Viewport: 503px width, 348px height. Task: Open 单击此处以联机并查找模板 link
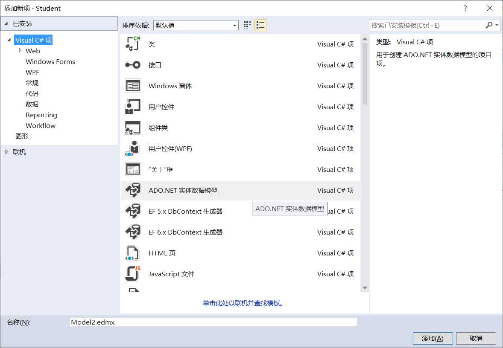tap(244, 303)
